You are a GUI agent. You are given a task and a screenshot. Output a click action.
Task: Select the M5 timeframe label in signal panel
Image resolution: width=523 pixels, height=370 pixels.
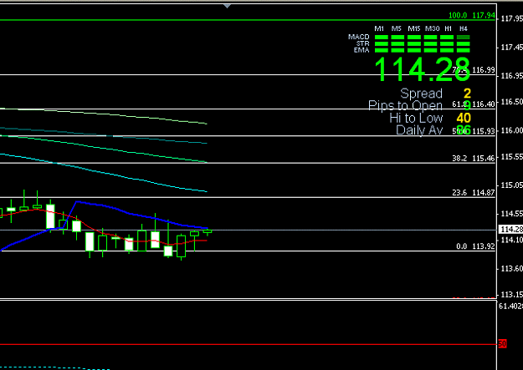397,28
